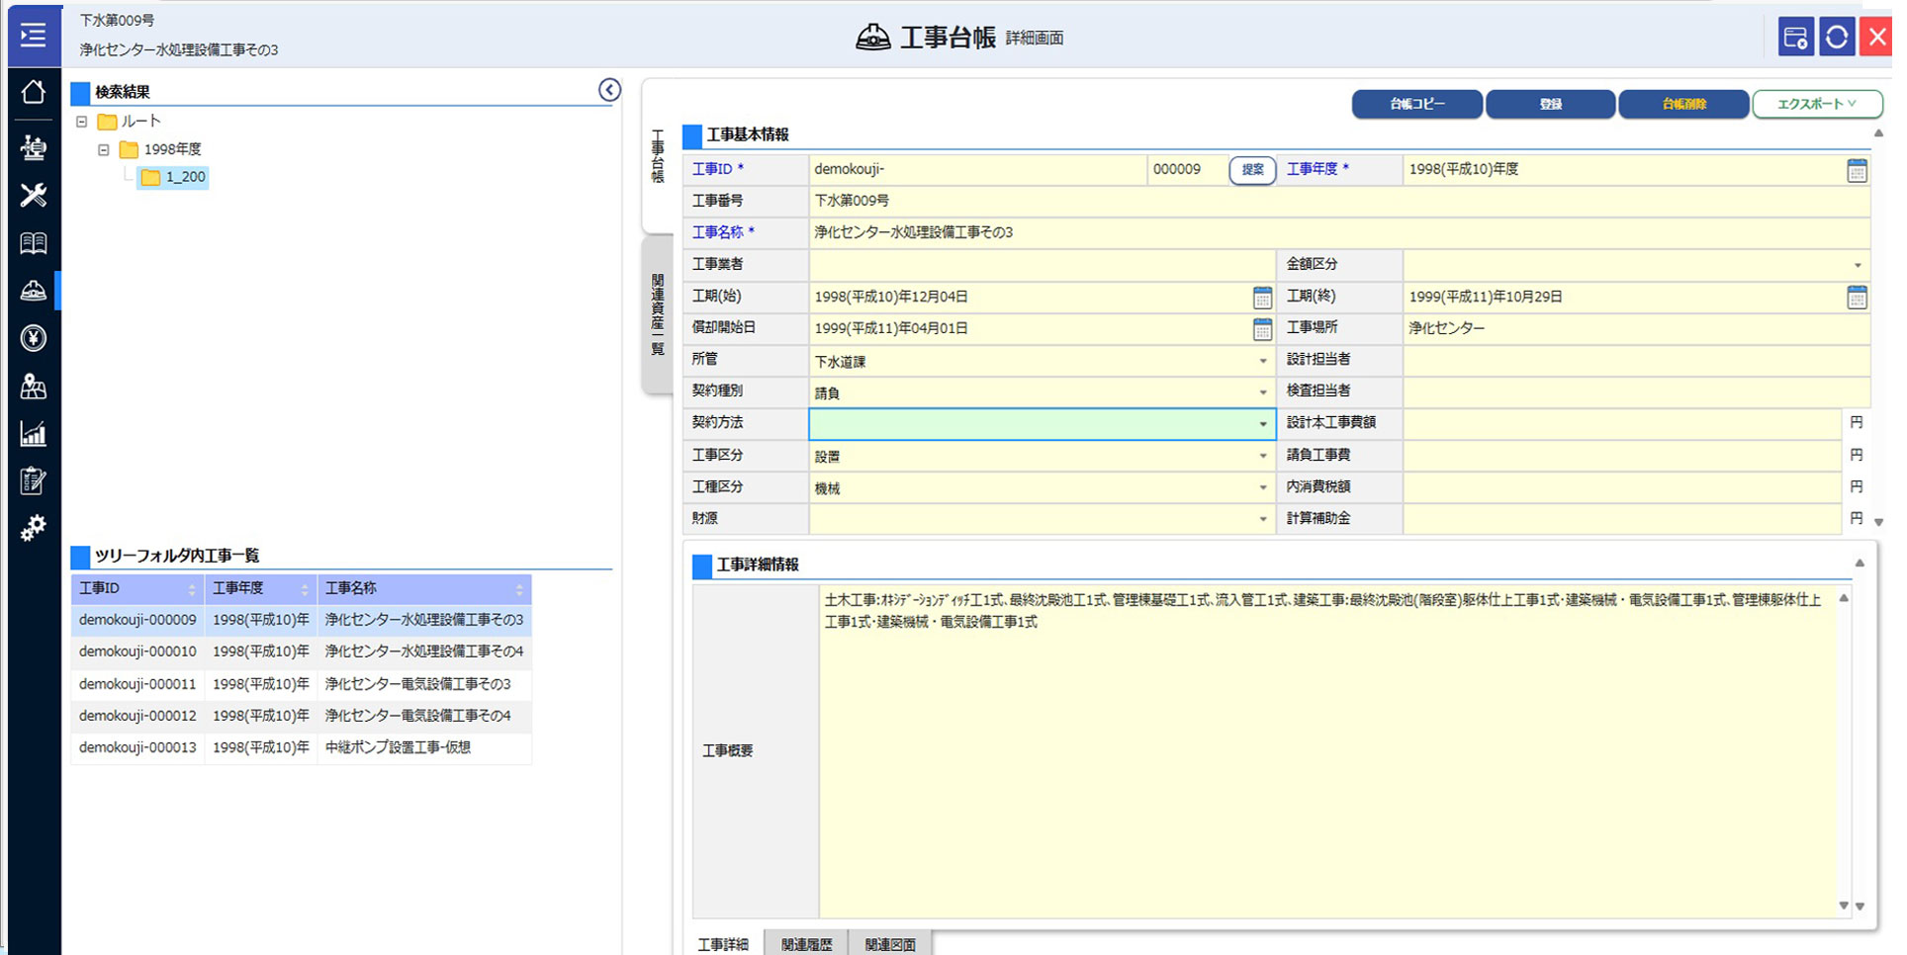This screenshot has height=955, width=1907.
Task: Open the bar chart statistics icon
Action: pyautogui.click(x=33, y=433)
